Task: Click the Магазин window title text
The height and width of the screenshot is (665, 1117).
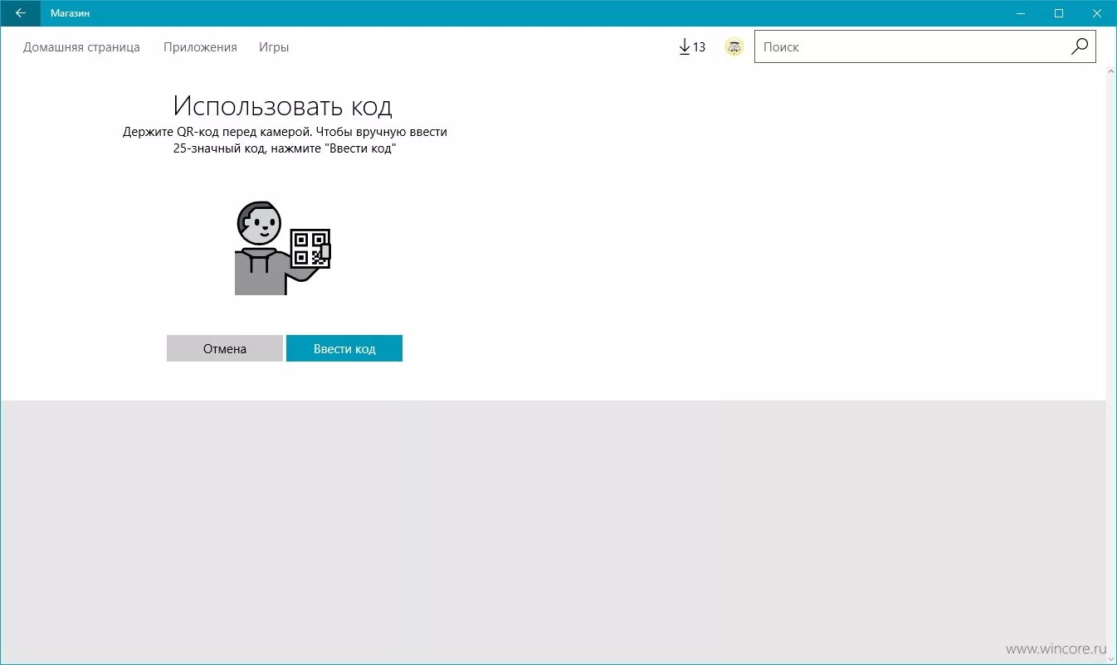Action: tap(71, 13)
